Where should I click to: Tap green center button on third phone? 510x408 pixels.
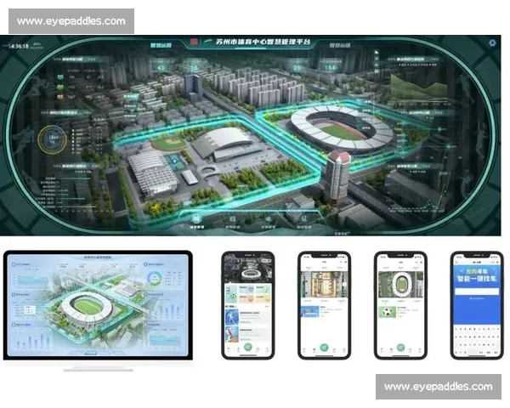[x=400, y=348]
